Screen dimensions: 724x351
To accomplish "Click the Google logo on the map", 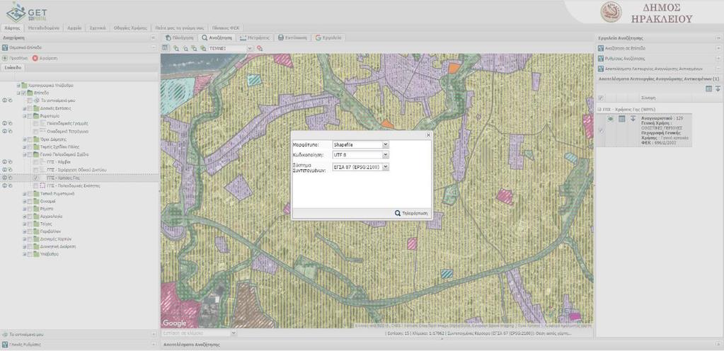I will pos(175,323).
